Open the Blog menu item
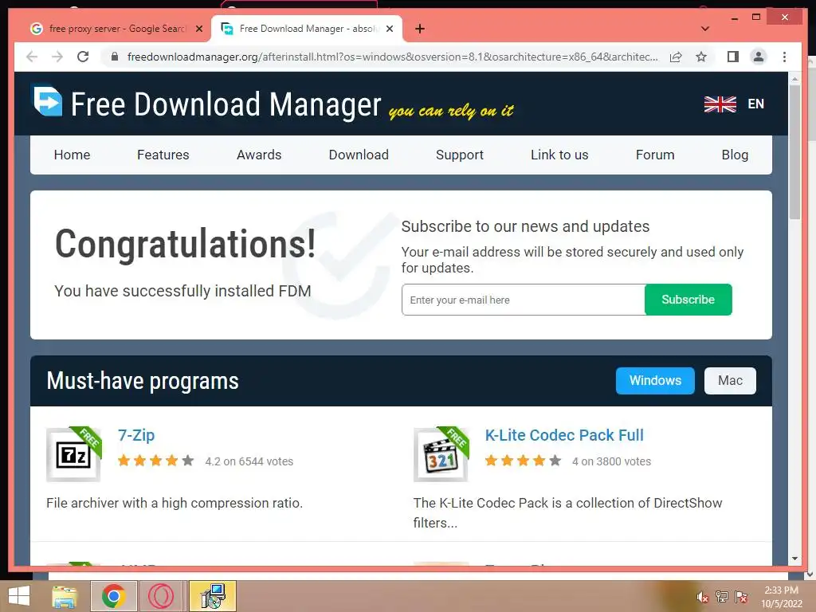Viewport: 816px width, 612px height. [x=735, y=155]
